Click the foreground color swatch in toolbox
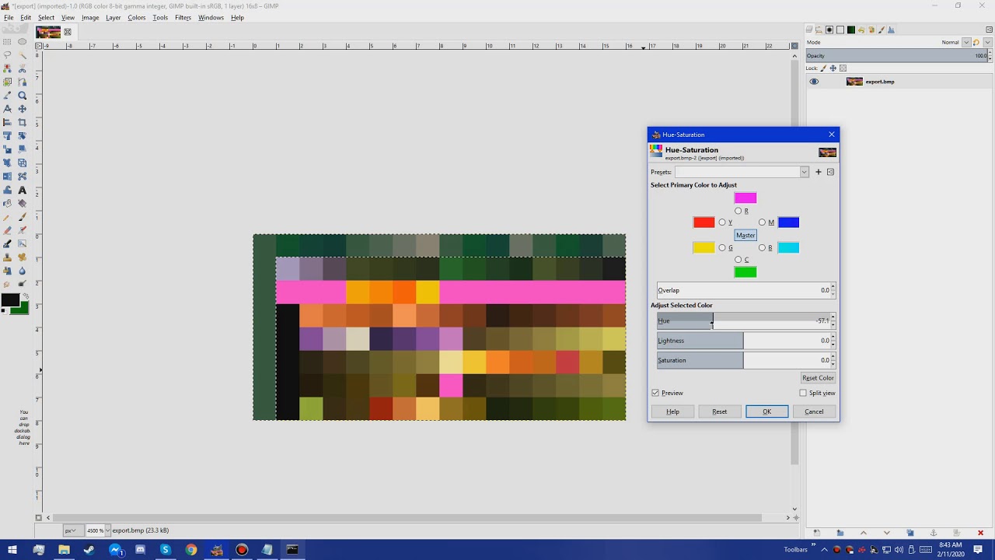Image resolution: width=995 pixels, height=560 pixels. coord(9,300)
